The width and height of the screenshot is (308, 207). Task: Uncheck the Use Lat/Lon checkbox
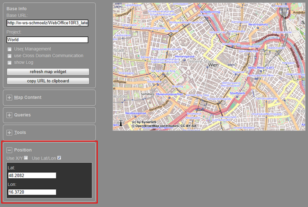pyautogui.click(x=59, y=158)
